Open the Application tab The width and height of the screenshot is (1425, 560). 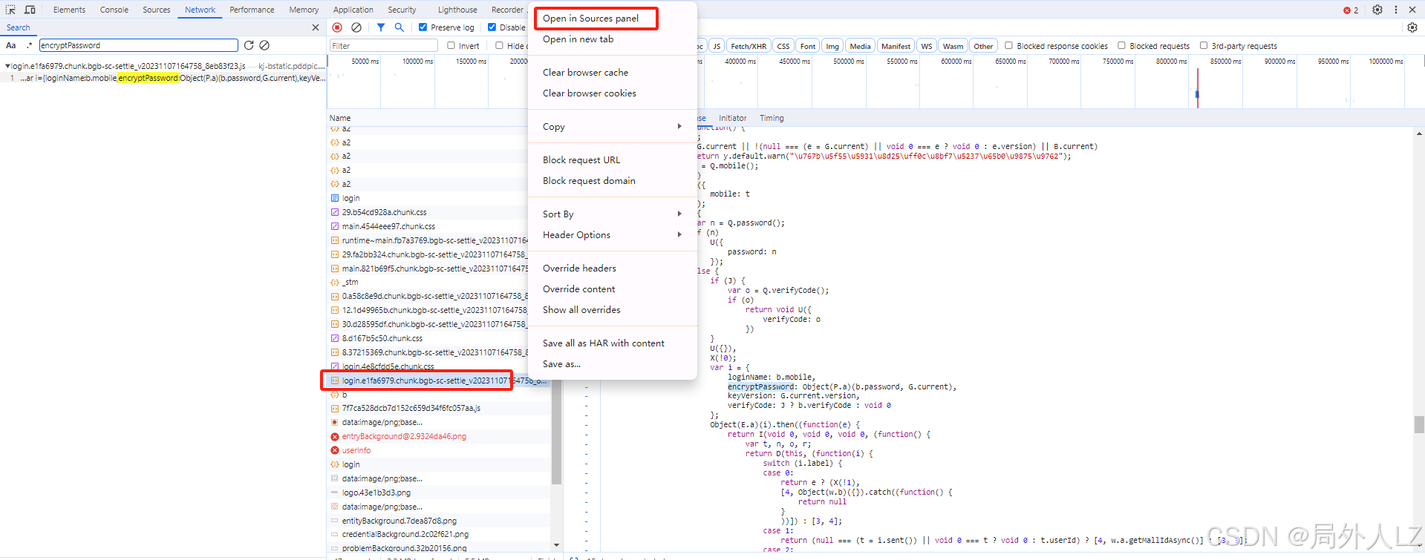pos(353,10)
